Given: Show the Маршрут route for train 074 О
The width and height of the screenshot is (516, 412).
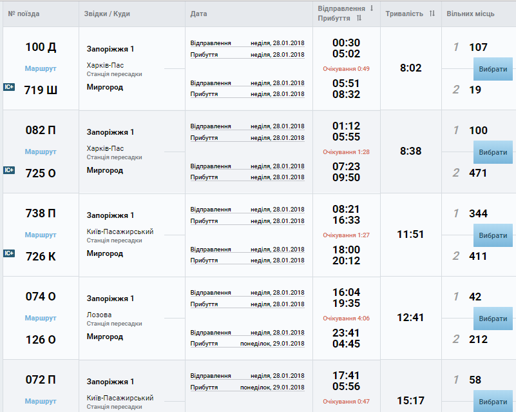Looking at the screenshot, I should coord(41,318).
